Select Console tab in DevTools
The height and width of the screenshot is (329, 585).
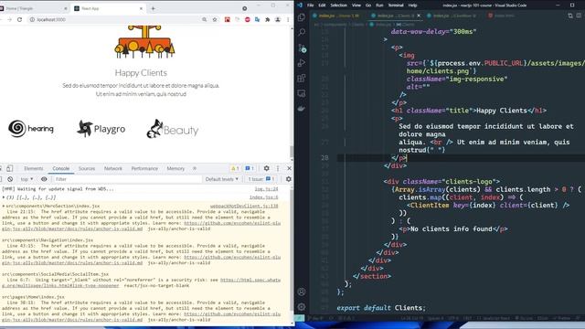coord(61,168)
